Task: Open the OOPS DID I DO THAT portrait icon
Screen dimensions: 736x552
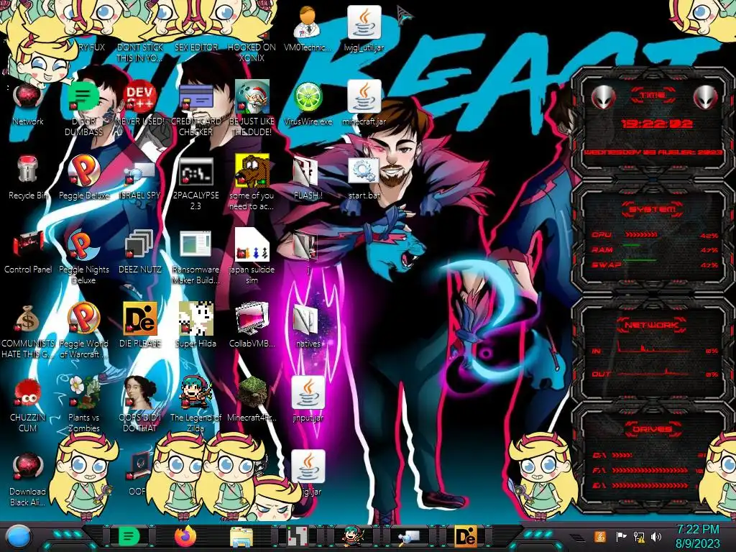Action: (140, 392)
